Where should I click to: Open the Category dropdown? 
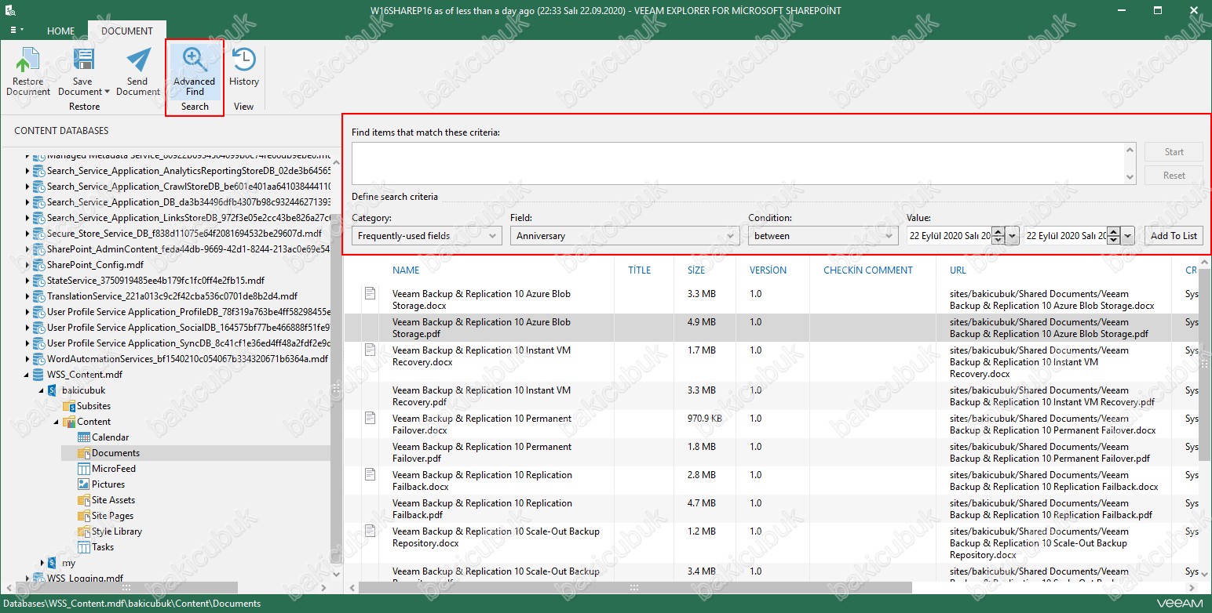coord(426,235)
